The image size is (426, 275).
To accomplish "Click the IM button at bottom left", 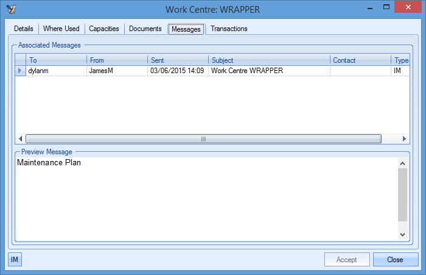I will click(x=15, y=260).
